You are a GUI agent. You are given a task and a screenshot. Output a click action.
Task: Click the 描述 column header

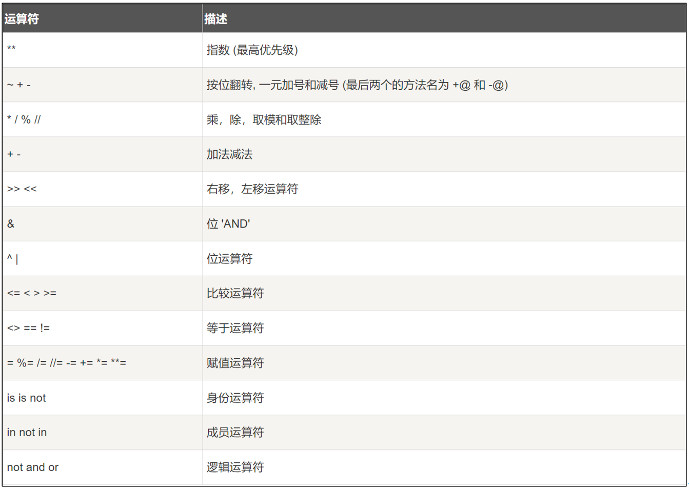[x=215, y=19]
